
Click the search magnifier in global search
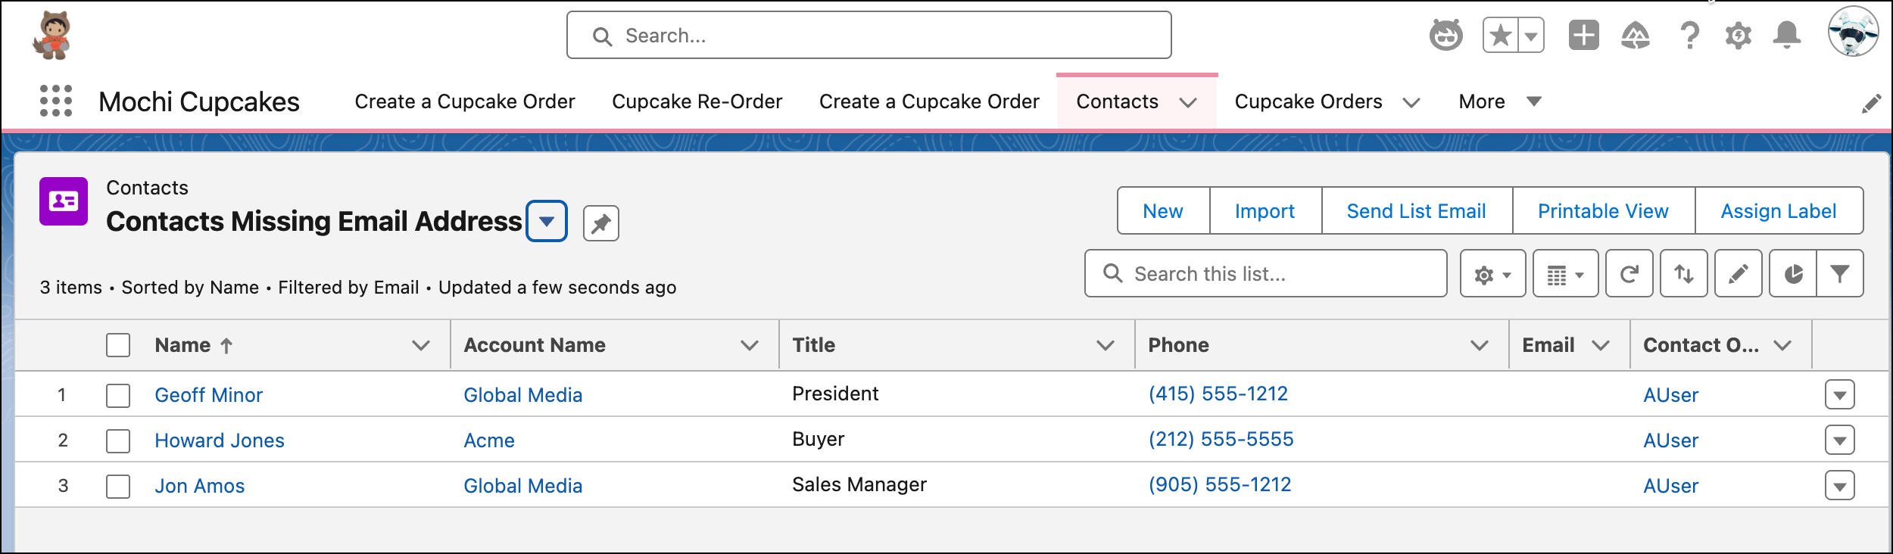point(602,36)
